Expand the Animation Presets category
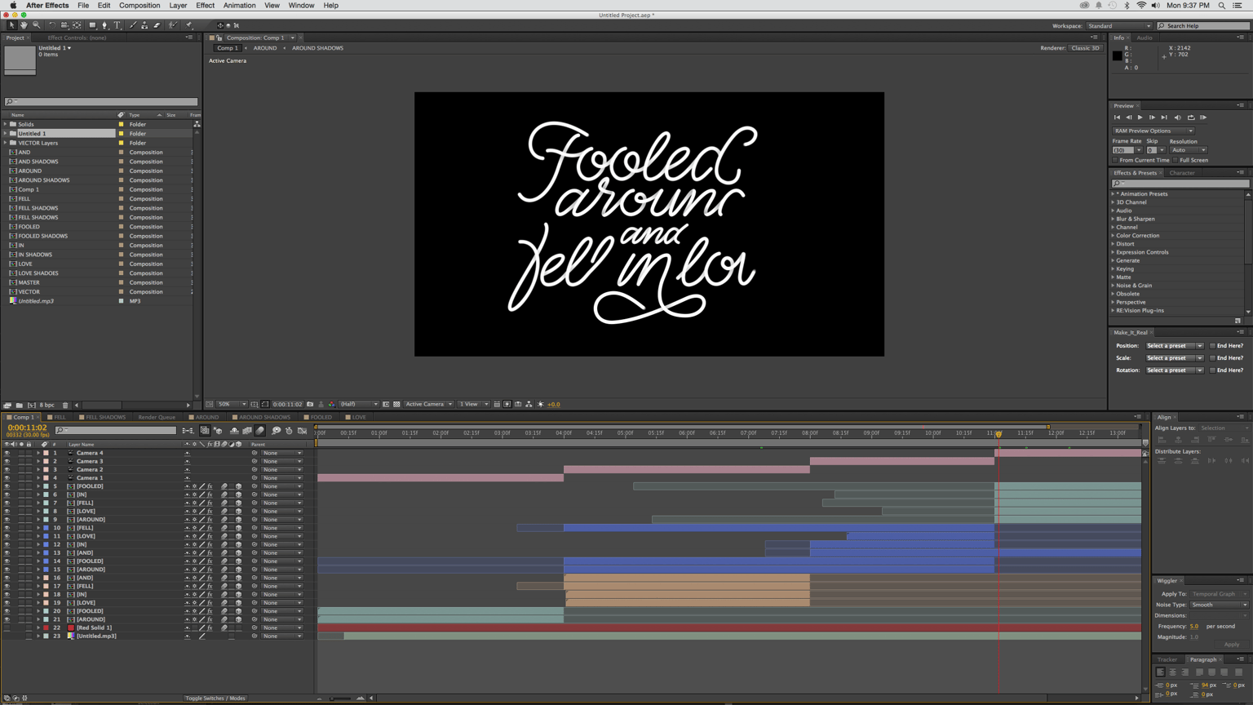Screen dimensions: 1253x705 coord(1113,194)
